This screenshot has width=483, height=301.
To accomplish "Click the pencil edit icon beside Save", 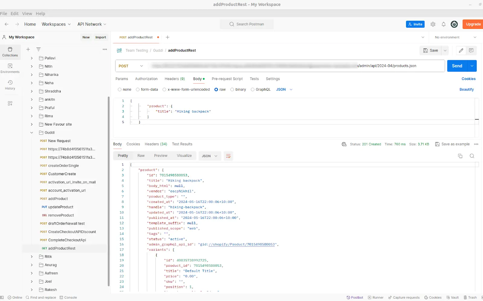I will click(x=461, y=51).
